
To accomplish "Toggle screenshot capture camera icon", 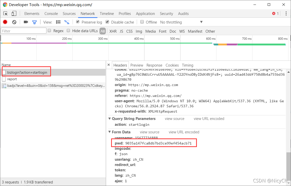I will pos(26,22).
